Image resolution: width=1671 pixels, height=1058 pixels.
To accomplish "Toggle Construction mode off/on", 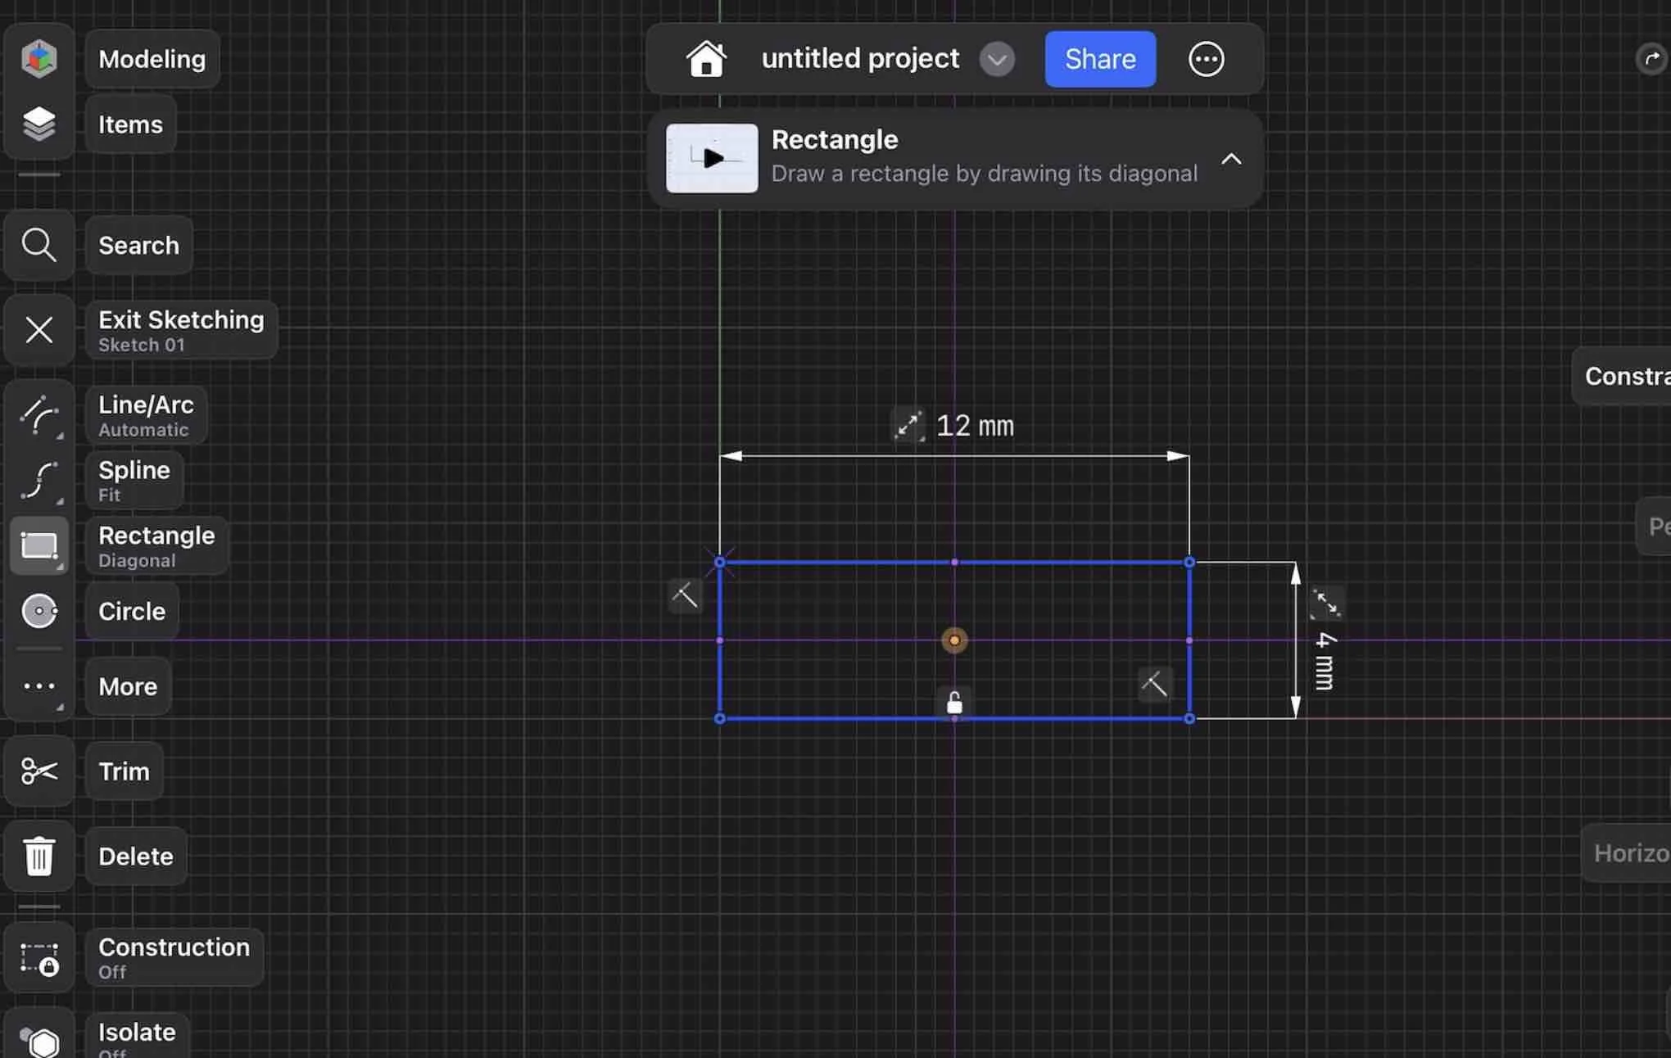I will (38, 957).
